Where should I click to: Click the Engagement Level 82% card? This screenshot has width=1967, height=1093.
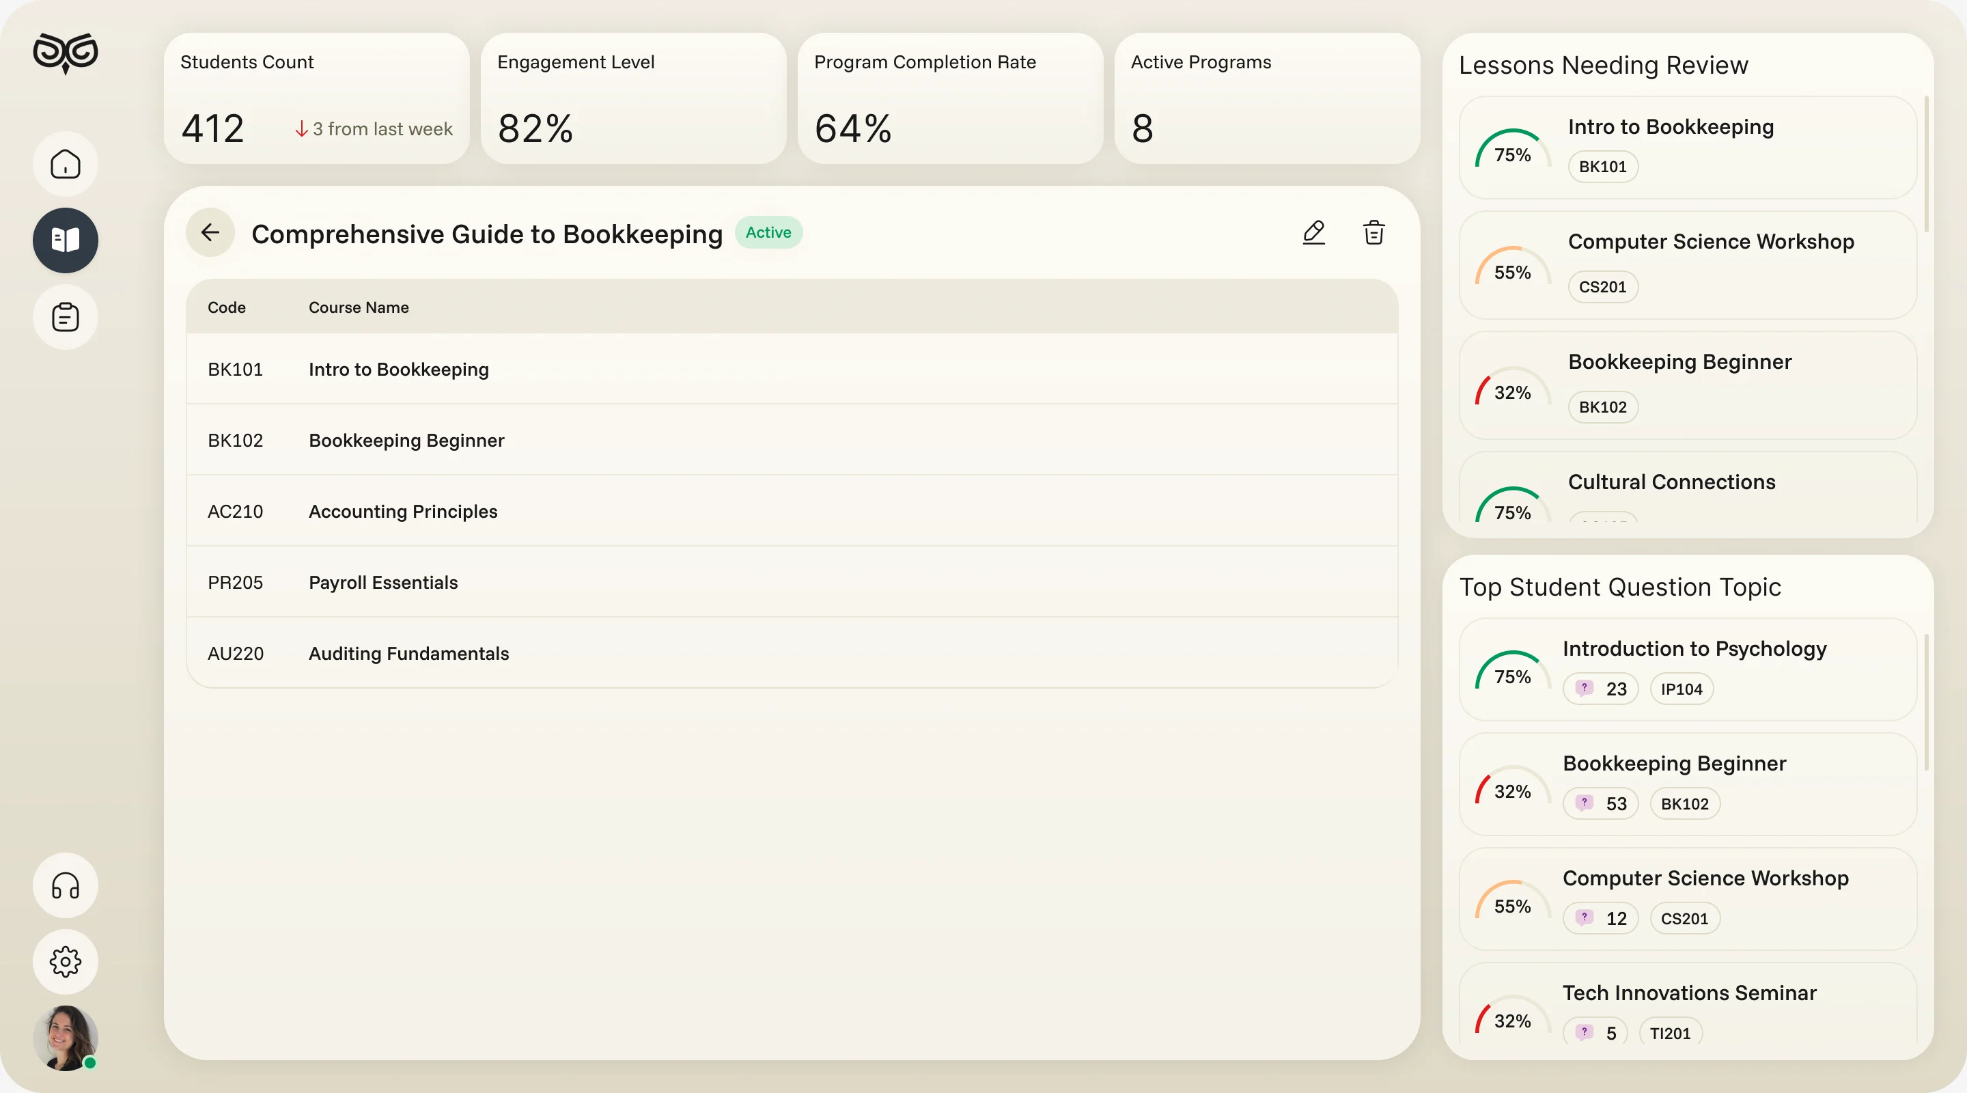(634, 98)
